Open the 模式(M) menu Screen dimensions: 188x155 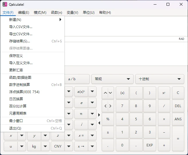40,13
